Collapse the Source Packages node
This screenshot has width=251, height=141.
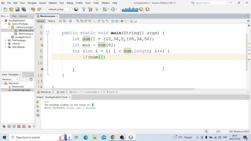[x=5, y=24]
